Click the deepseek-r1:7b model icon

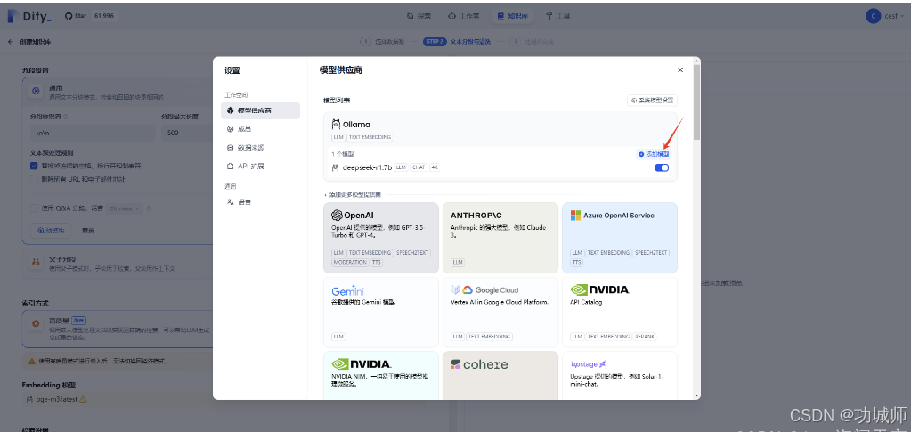(x=335, y=167)
